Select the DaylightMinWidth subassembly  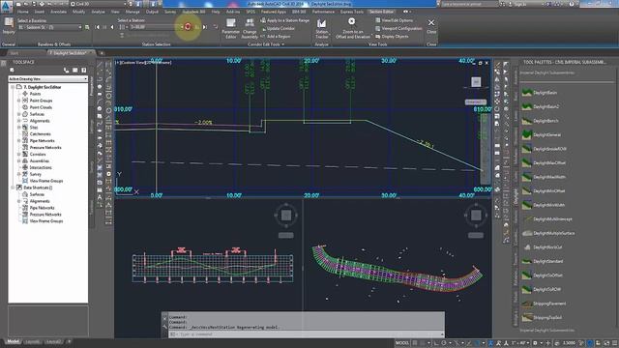click(544, 205)
